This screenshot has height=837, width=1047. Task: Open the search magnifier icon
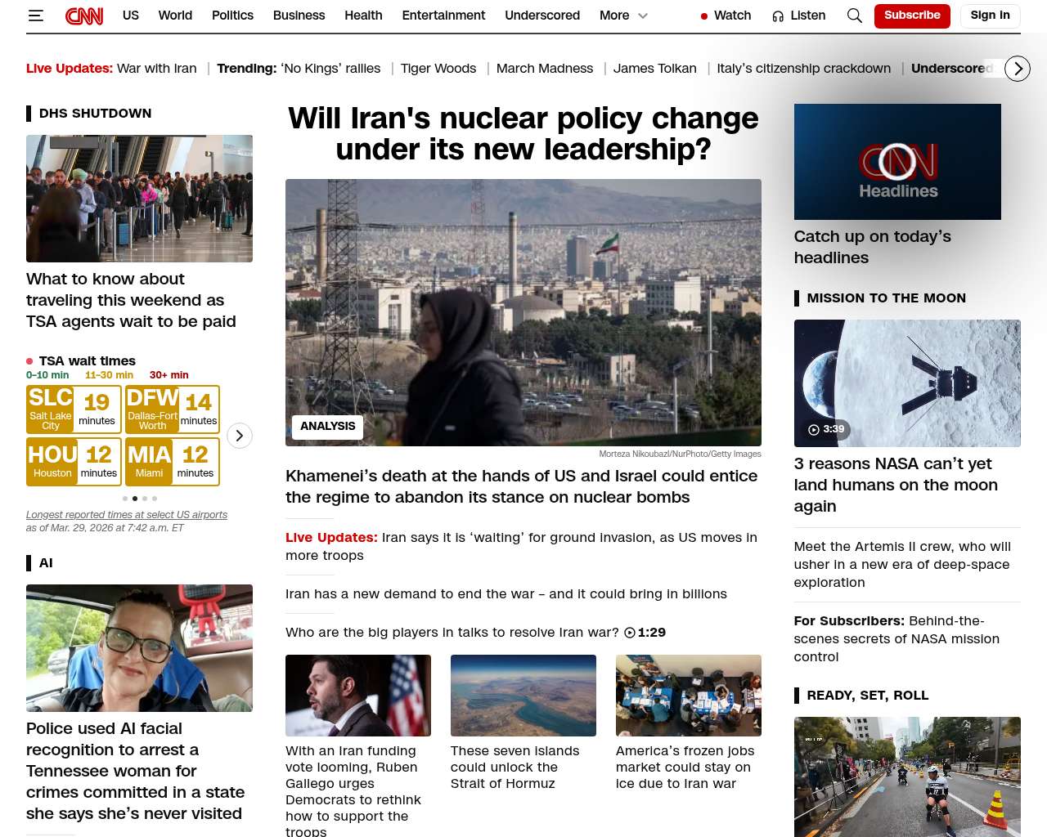point(854,16)
